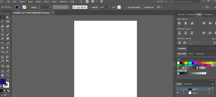The width and height of the screenshot is (216, 97).
Task: Select the Eyedropper tool
Action: (2, 61)
